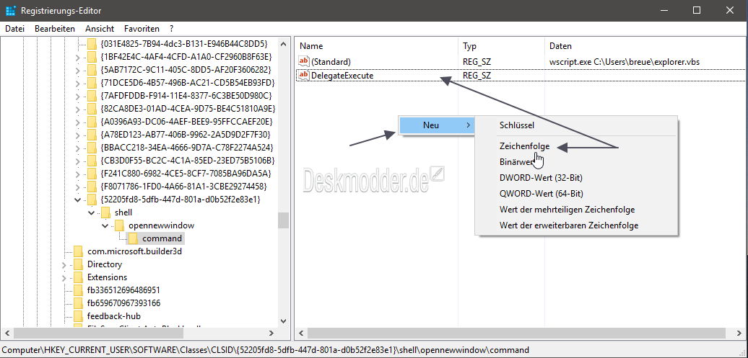Collapse the shell key
The width and height of the screenshot is (748, 358).
pyautogui.click(x=92, y=212)
